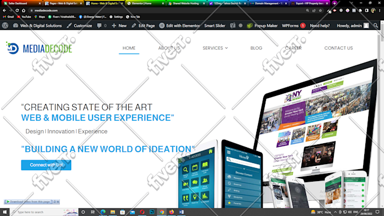Open the WordPress logo menu
This screenshot has height=216, width=384.
point(5,25)
